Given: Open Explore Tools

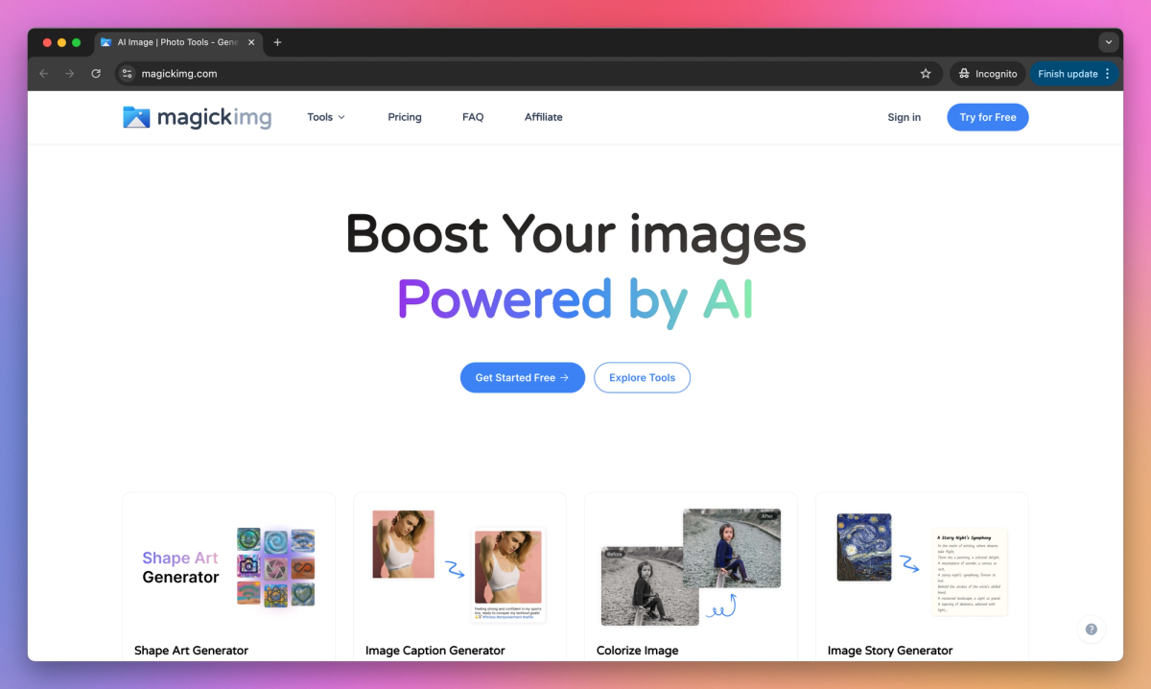Looking at the screenshot, I should click(x=642, y=377).
